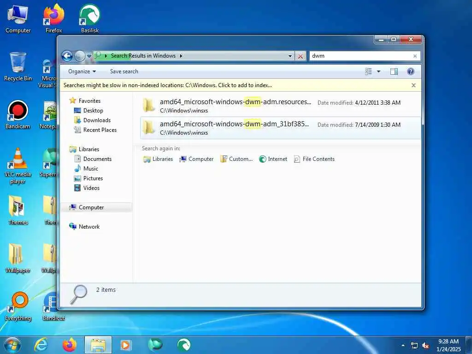The height and width of the screenshot is (354, 472).
Task: Expand breadcrumb arrow after Search Results
Action: [x=181, y=56]
